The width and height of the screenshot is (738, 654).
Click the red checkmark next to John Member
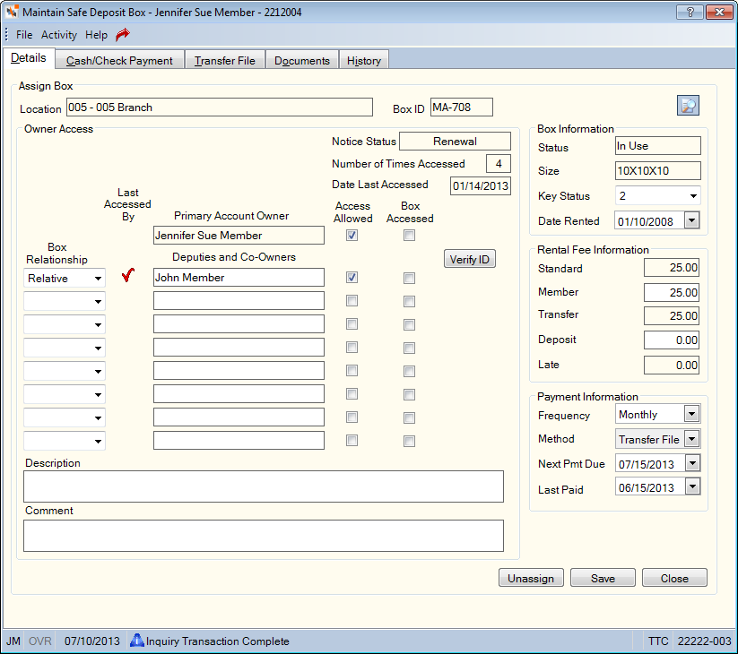(x=128, y=275)
